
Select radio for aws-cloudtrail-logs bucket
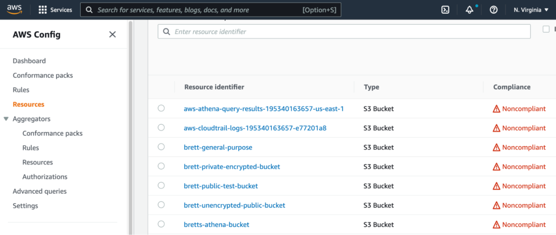coord(162,127)
